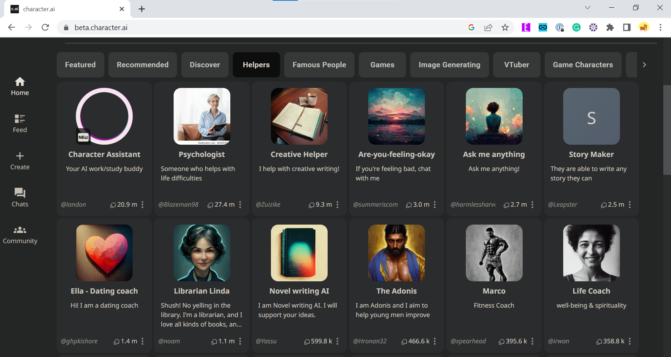The image size is (671, 357).
Task: Click the share page icon in address bar
Action: pyautogui.click(x=488, y=27)
